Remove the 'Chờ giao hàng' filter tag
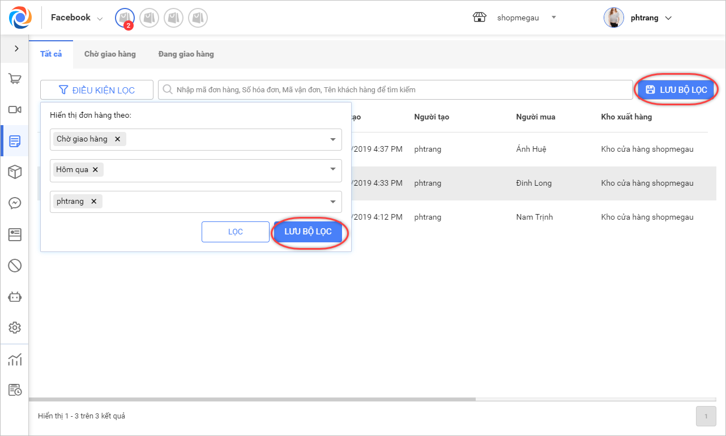The height and width of the screenshot is (436, 726). click(x=117, y=139)
